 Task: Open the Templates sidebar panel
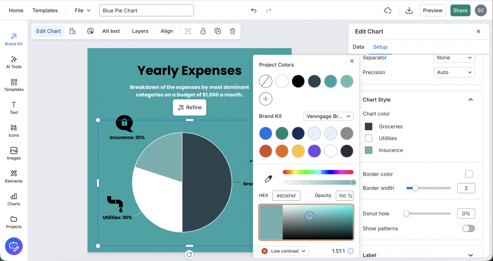(14, 85)
